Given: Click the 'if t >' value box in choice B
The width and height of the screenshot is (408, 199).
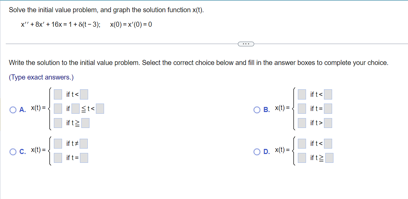Looking at the screenshot, I should 328,123.
